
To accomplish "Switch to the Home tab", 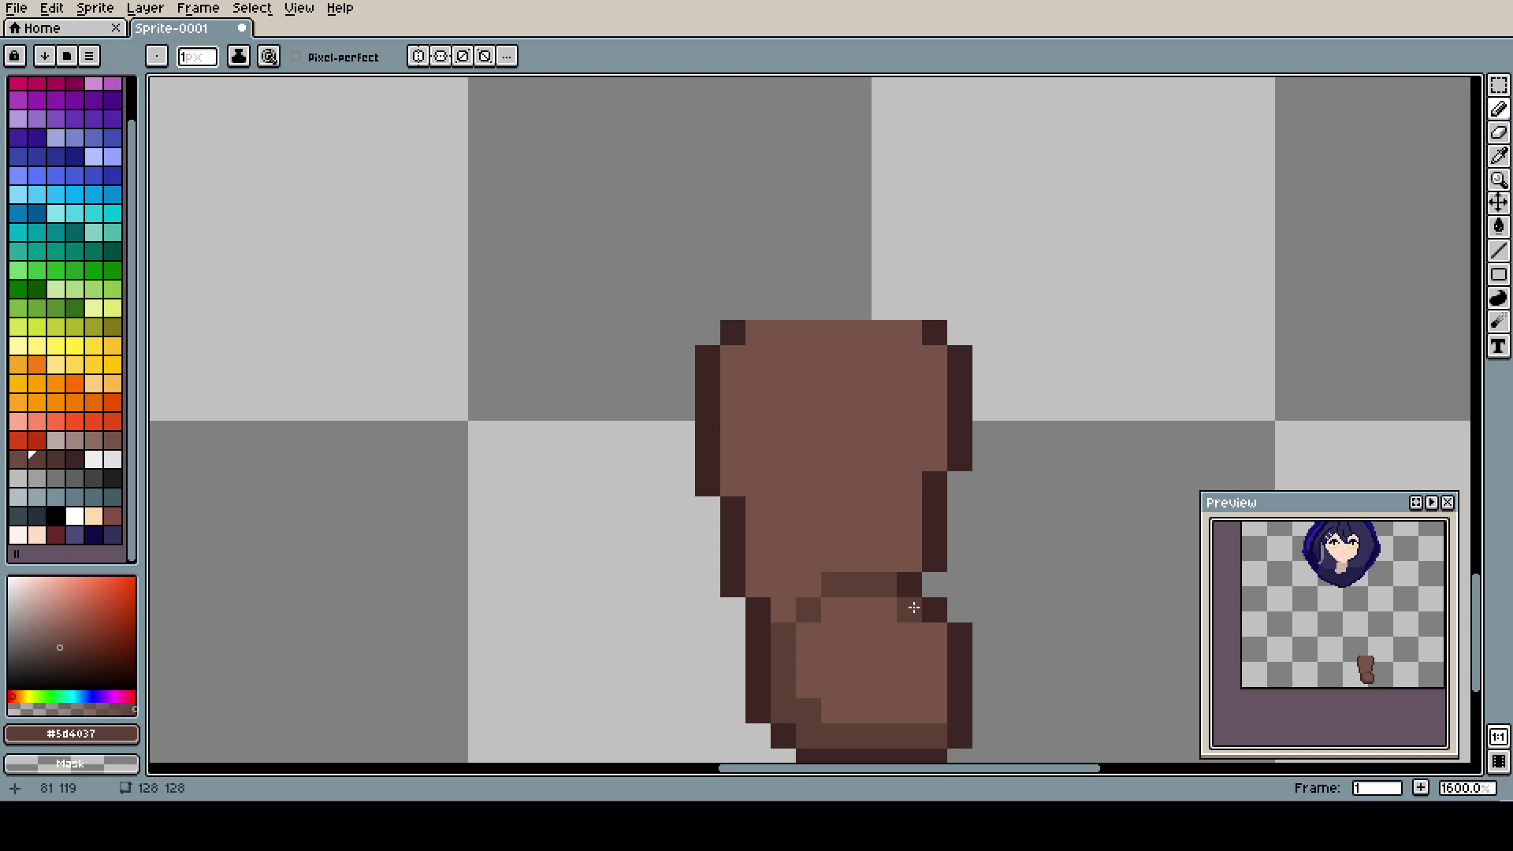I will pyautogui.click(x=42, y=28).
